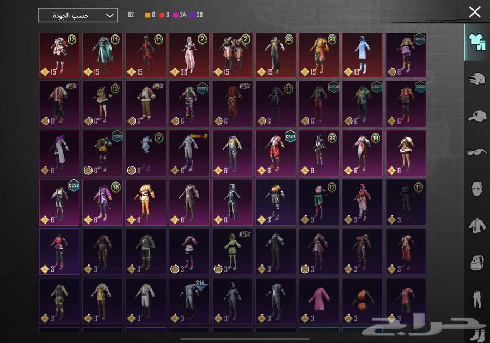
Task: Select the face mask category icon
Action: (477, 189)
